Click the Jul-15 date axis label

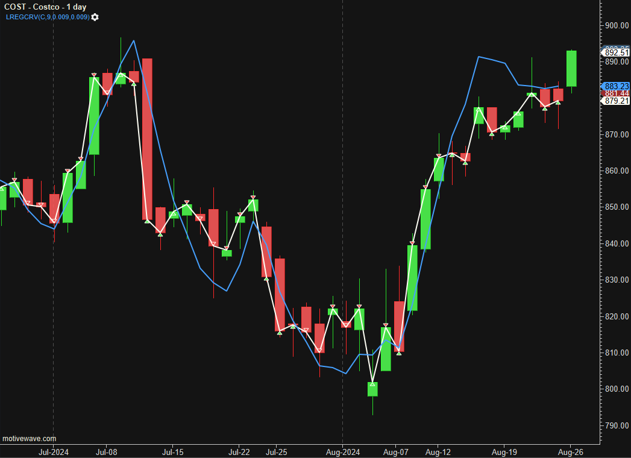[172, 452]
